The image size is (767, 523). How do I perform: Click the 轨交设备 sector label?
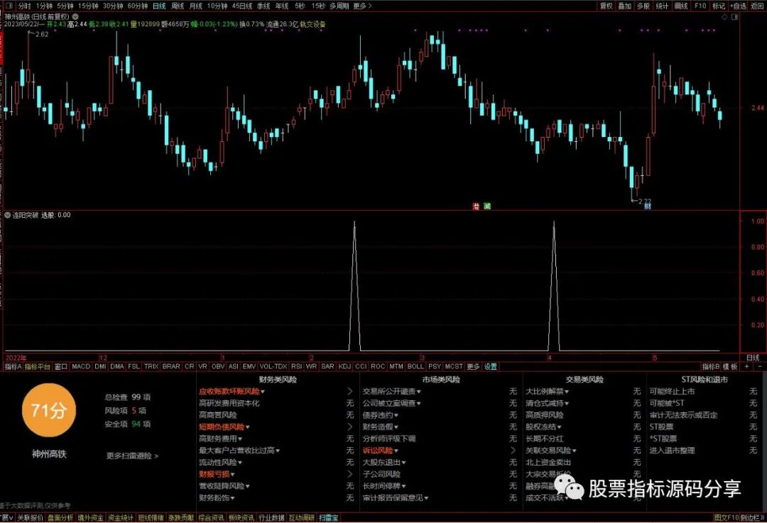312,24
